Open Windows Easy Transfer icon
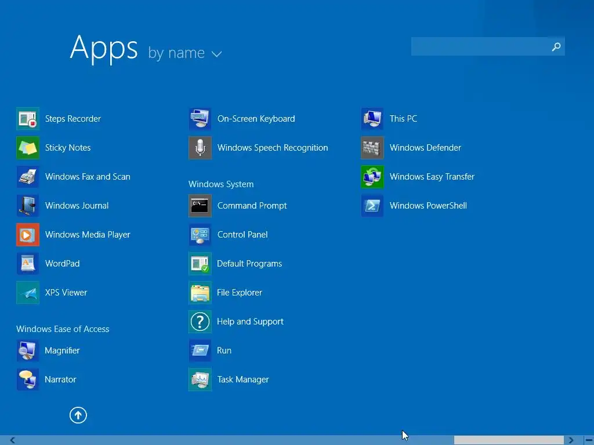Screen dimensions: 594x445 pyautogui.click(x=372, y=177)
